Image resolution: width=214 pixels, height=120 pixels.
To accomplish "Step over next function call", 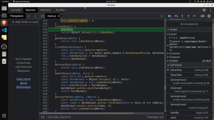I will (x=176, y=16).
